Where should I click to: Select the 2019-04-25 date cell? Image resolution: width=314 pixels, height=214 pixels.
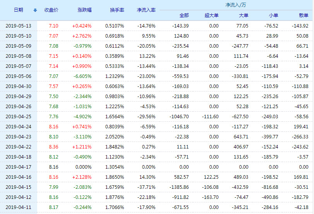pos(18,117)
